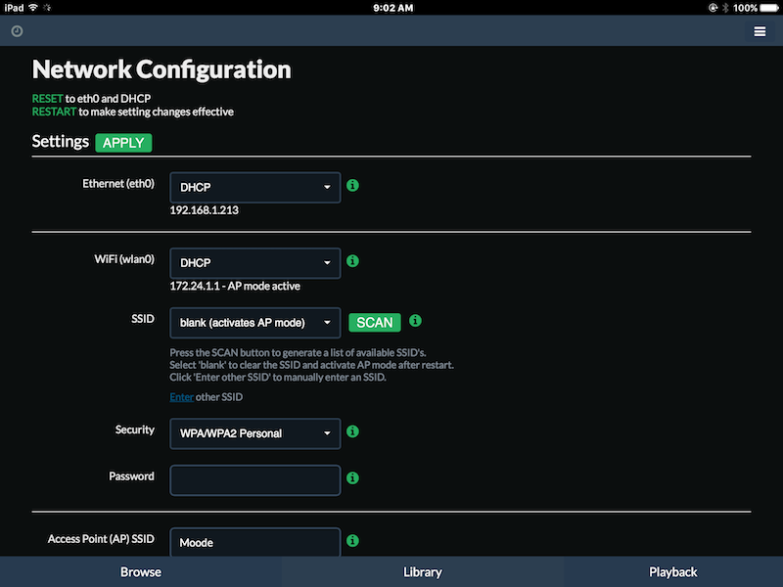Click the 192.168.1.213 address text
Image resolution: width=783 pixels, height=587 pixels.
pyautogui.click(x=205, y=210)
